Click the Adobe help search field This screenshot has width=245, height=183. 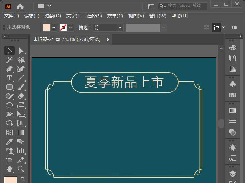click(182, 6)
